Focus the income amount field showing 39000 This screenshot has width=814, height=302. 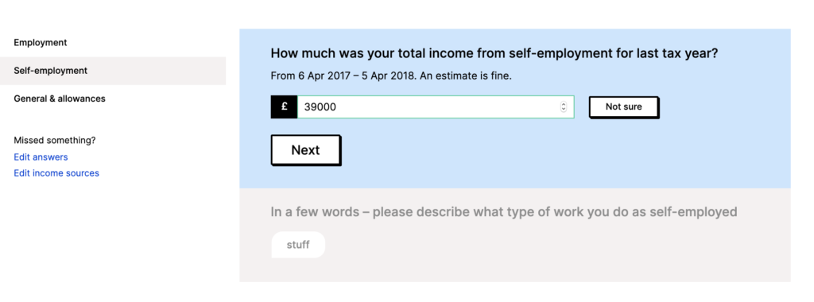[436, 107]
